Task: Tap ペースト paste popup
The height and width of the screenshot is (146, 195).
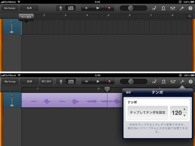Action: (26, 17)
